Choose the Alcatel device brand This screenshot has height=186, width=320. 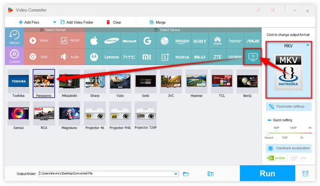coord(235,57)
